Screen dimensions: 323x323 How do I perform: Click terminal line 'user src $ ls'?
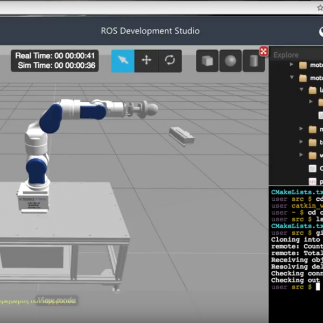(297, 220)
